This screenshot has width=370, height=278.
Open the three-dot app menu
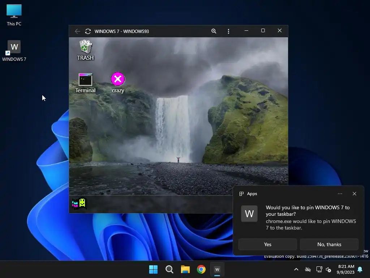click(228, 31)
